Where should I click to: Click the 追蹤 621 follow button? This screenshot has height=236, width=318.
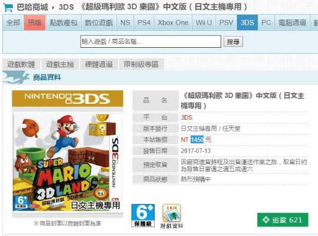click(283, 220)
